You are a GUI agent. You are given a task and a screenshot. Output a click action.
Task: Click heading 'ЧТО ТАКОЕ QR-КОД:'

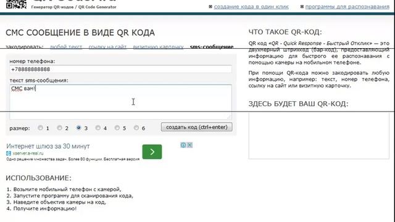[x=285, y=32]
